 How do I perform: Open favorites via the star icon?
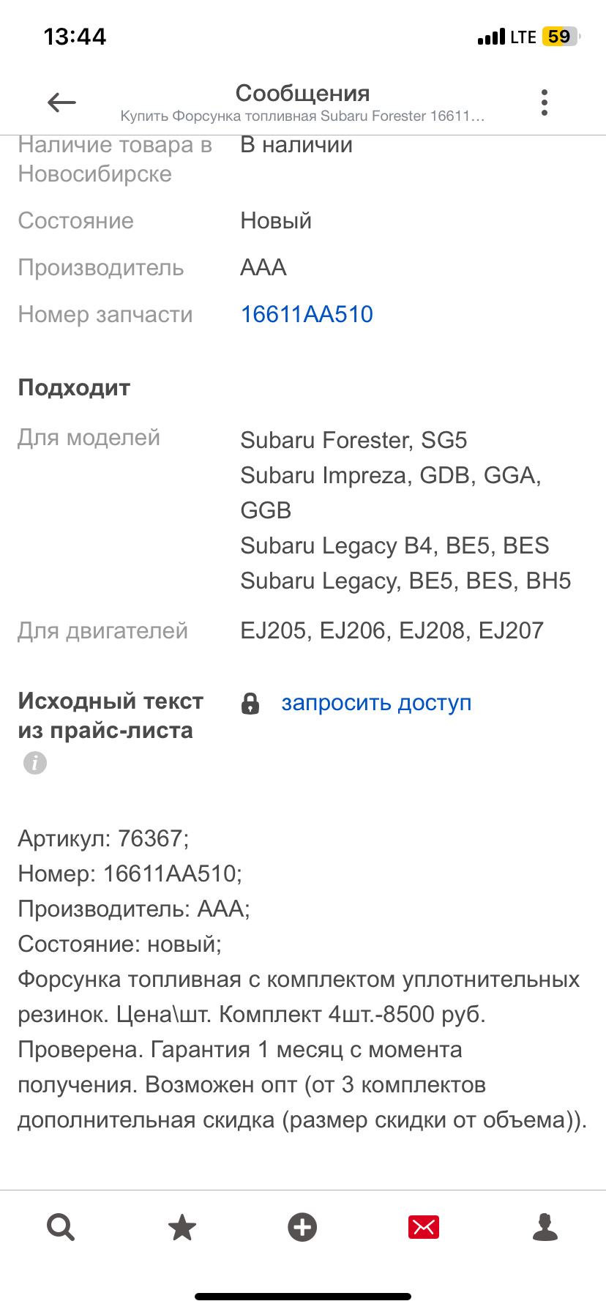(x=181, y=1227)
